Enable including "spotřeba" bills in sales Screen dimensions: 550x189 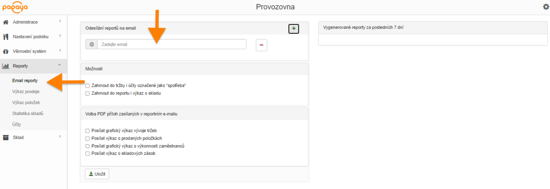(87, 86)
